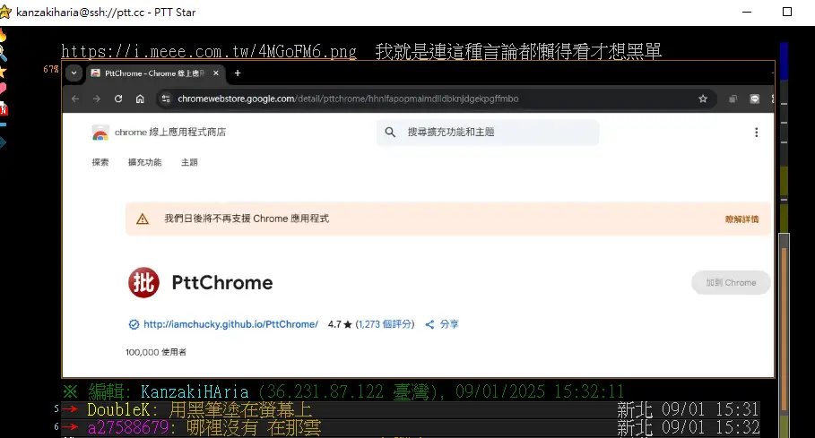Click the blue scrollbar section at top right
The height and width of the screenshot is (438, 815).
784,61
